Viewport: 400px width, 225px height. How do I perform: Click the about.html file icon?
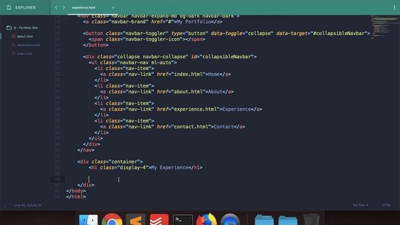(x=14, y=36)
